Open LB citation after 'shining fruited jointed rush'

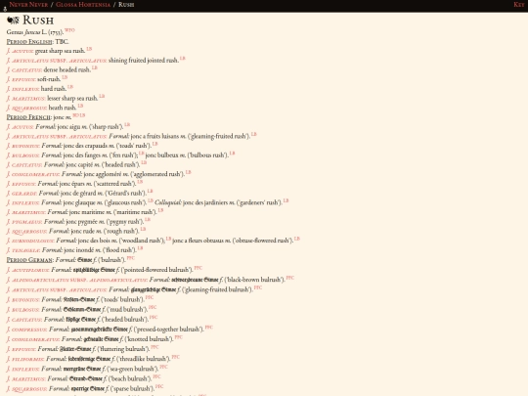click(183, 59)
